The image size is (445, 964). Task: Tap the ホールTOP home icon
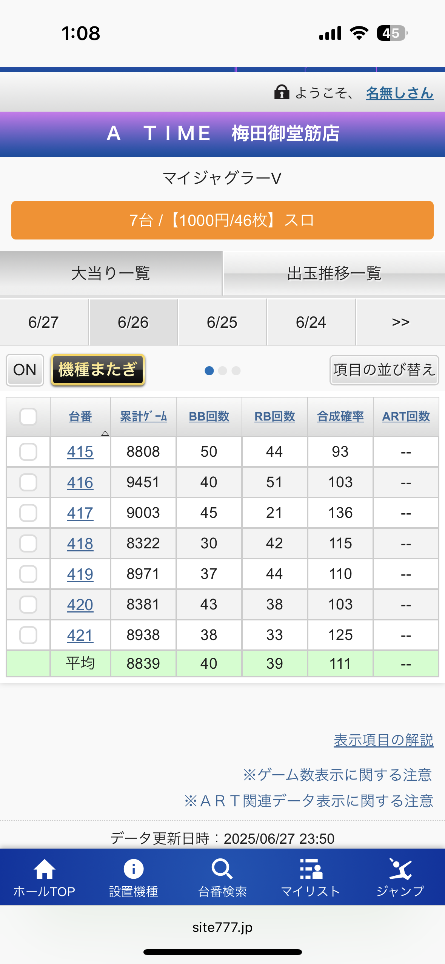[x=45, y=869]
